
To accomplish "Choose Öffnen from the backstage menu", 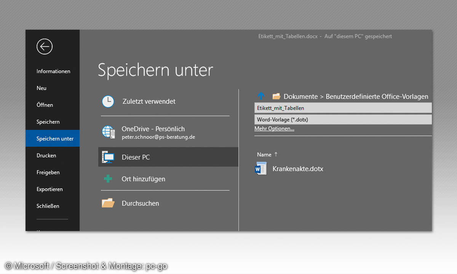I will coord(45,105).
